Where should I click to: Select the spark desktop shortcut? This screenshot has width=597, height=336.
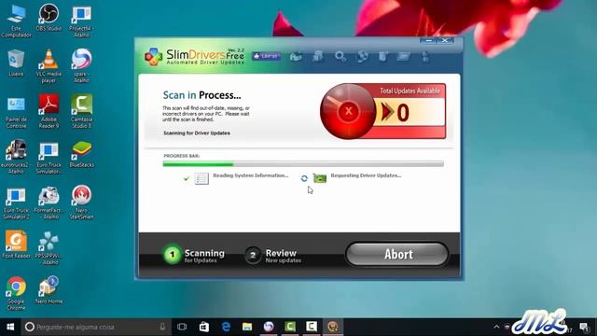(x=81, y=66)
